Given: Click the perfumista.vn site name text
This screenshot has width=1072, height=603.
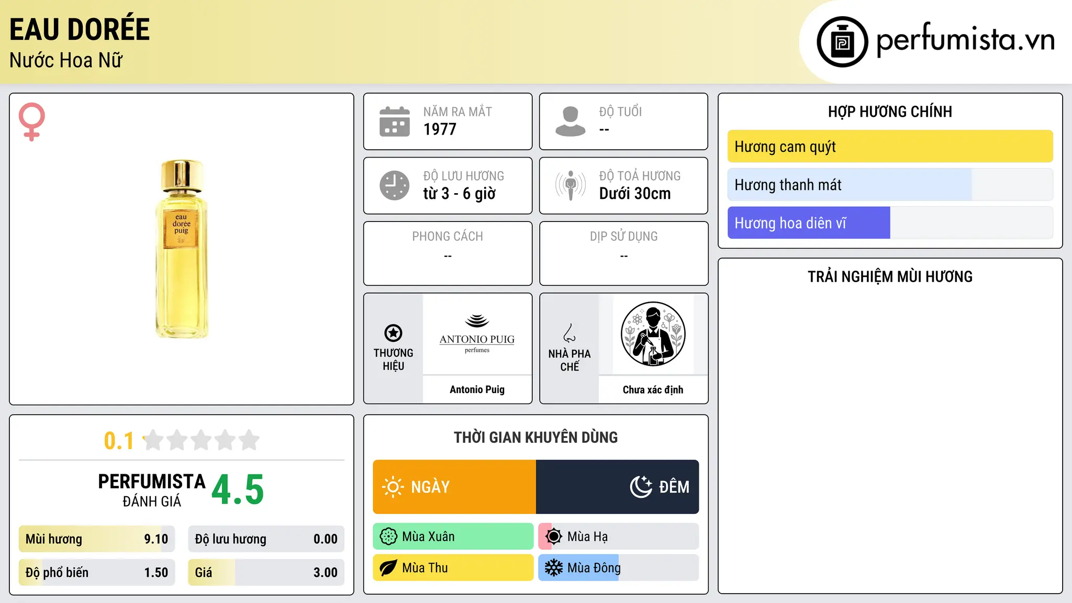Looking at the screenshot, I should pyautogui.click(x=965, y=39).
